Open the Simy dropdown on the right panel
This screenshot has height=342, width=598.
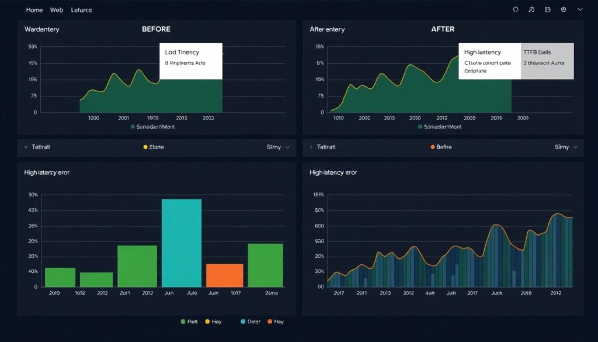coord(564,147)
